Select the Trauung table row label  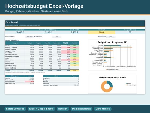[x=8, y=62]
